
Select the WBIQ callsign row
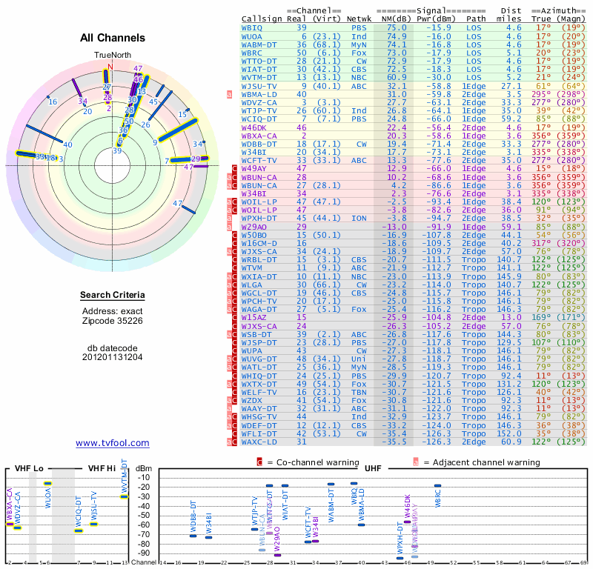[413, 28]
